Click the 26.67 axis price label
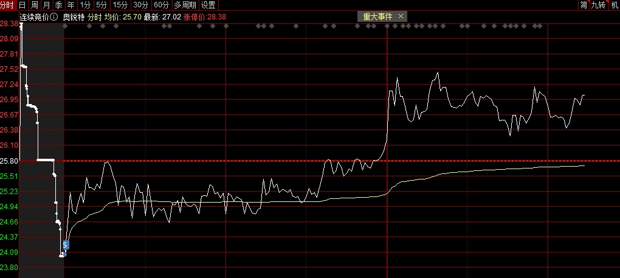 coord(9,115)
